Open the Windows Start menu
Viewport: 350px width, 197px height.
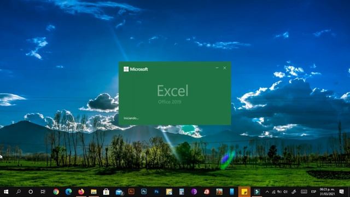tap(6, 192)
